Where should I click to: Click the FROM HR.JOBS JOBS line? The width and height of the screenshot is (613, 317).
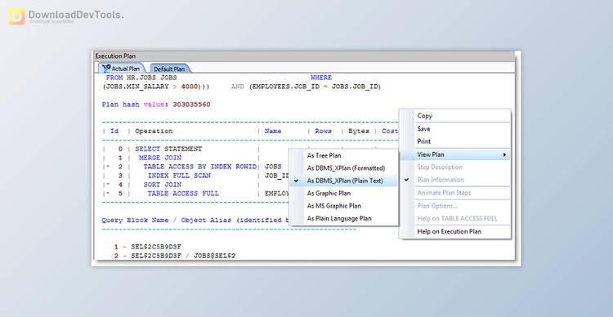point(141,78)
